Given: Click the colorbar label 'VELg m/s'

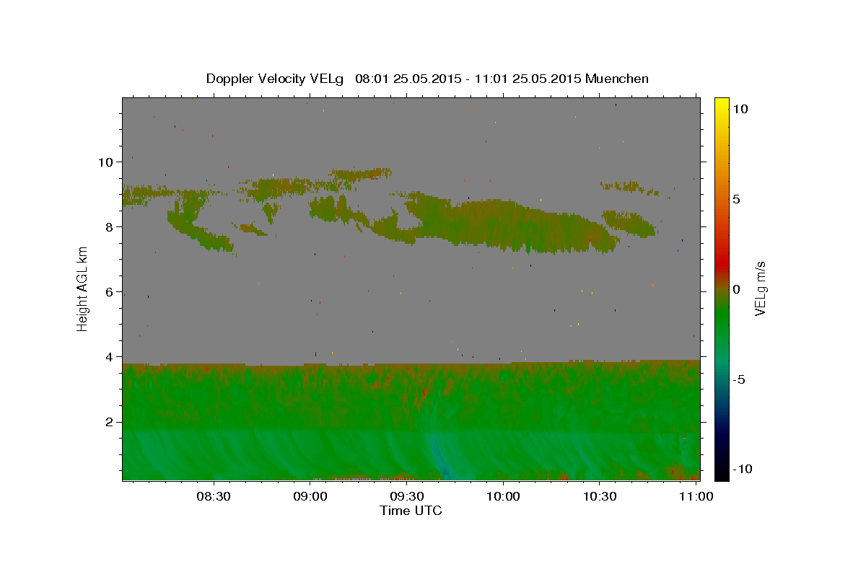Looking at the screenshot, I should coord(760,288).
